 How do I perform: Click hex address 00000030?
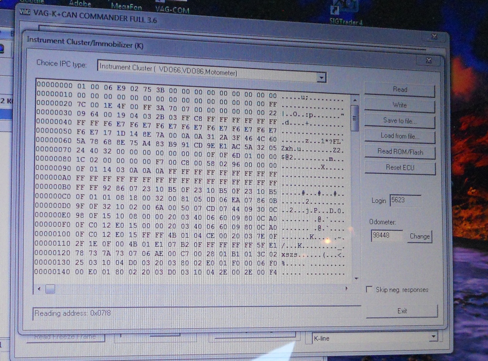point(54,112)
